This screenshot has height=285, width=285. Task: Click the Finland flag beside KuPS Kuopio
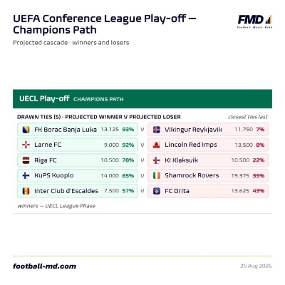(26, 175)
